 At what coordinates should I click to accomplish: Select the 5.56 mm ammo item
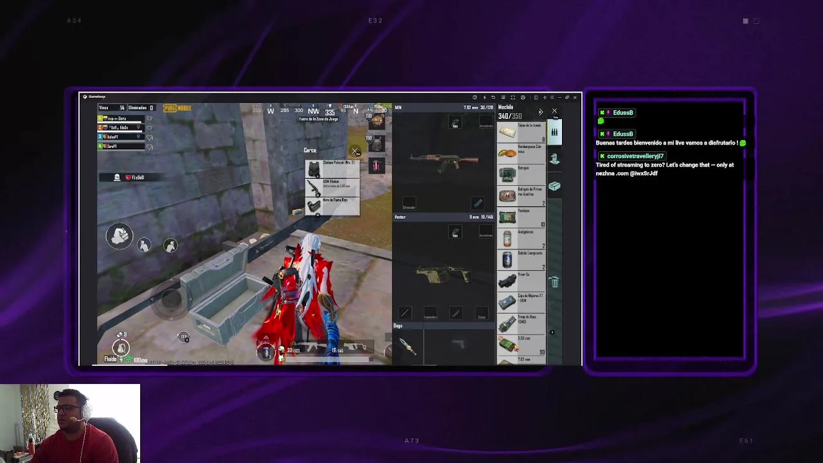point(521,344)
